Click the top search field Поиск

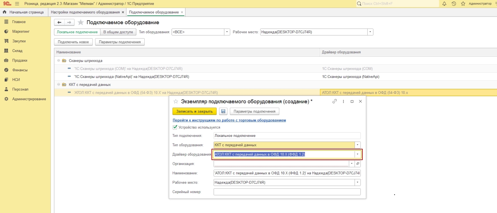point(400,4)
